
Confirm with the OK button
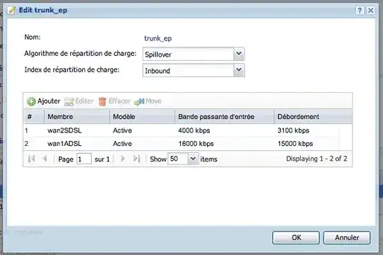[296, 238]
